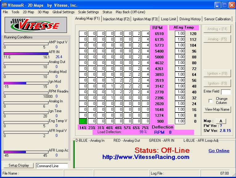This screenshot has width=236, height=178.
Task: Click the Analog - (F5) button
Action: coord(217,39)
